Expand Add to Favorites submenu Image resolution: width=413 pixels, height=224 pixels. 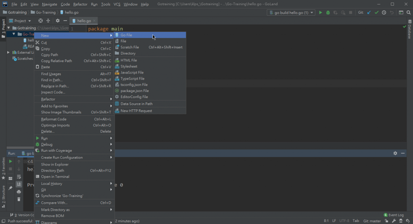pyautogui.click(x=74, y=106)
